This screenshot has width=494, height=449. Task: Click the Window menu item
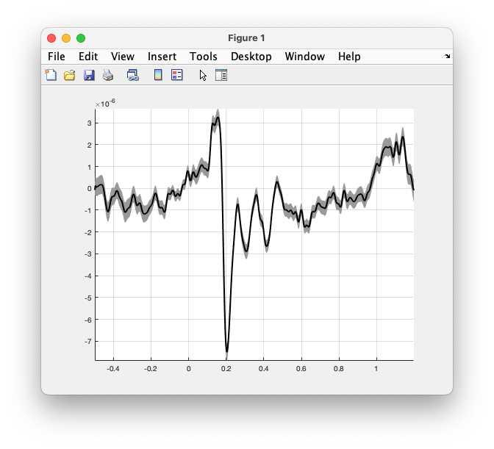(304, 57)
